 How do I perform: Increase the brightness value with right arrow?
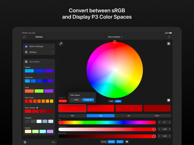pyautogui.click(x=170, y=136)
